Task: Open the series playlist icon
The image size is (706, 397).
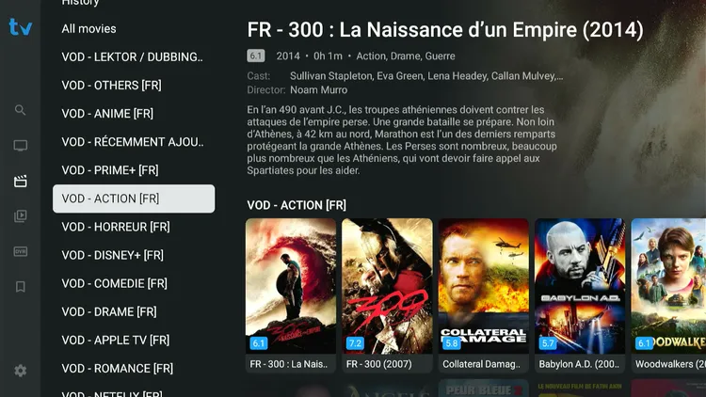Action: tap(21, 216)
